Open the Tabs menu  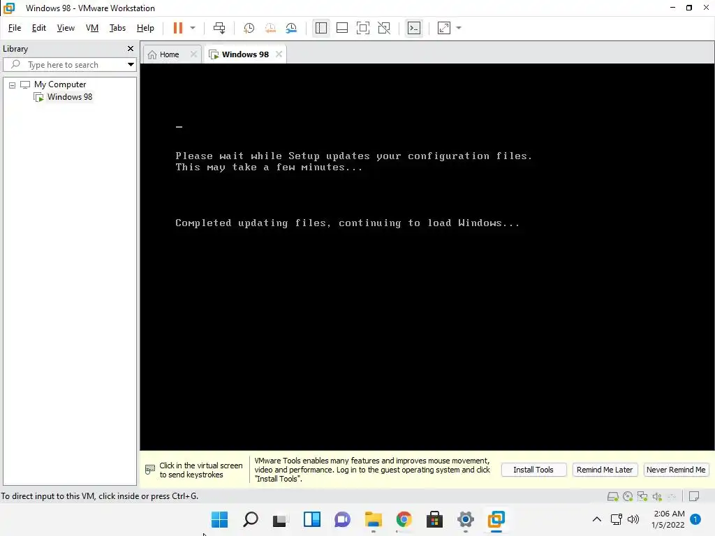tap(117, 28)
